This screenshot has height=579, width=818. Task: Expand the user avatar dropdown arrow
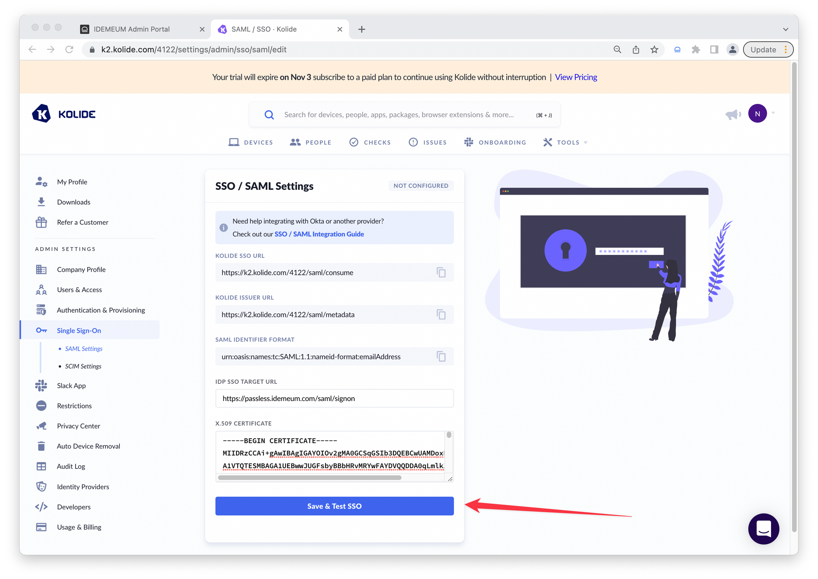[x=773, y=113]
